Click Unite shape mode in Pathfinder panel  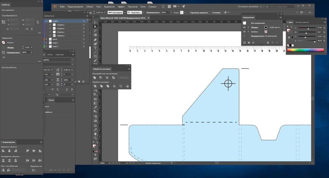click(x=95, y=78)
